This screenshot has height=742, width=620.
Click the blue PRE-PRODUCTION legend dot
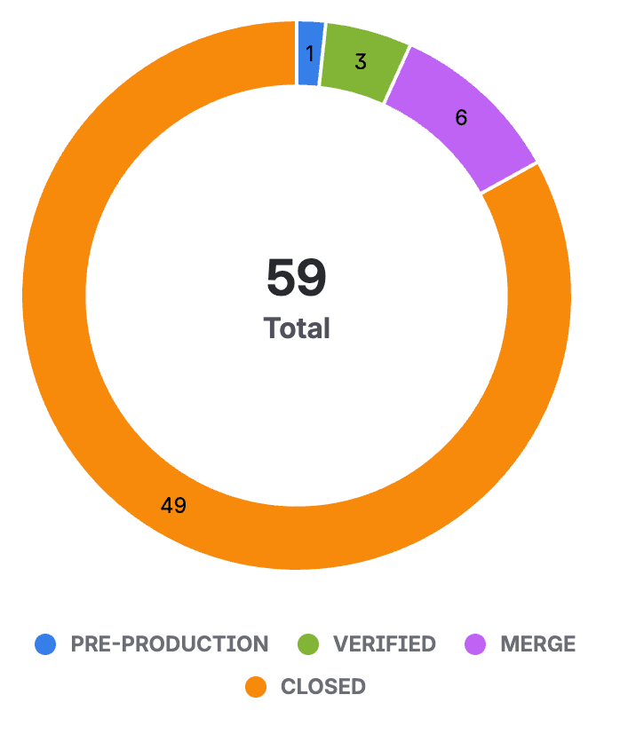(x=45, y=644)
